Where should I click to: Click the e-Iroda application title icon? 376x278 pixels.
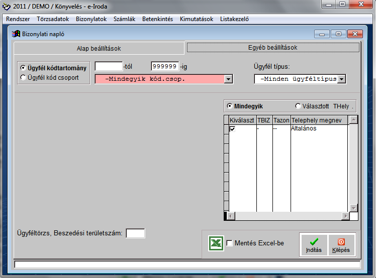(7, 7)
